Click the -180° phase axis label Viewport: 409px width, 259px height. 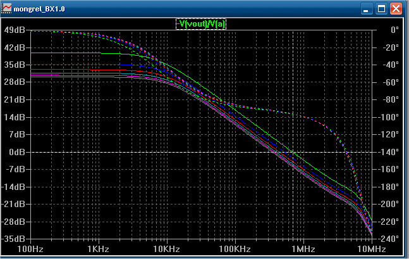coord(389,187)
